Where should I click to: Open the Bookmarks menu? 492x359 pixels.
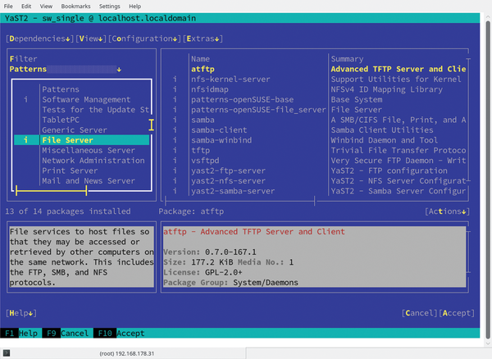pos(75,7)
